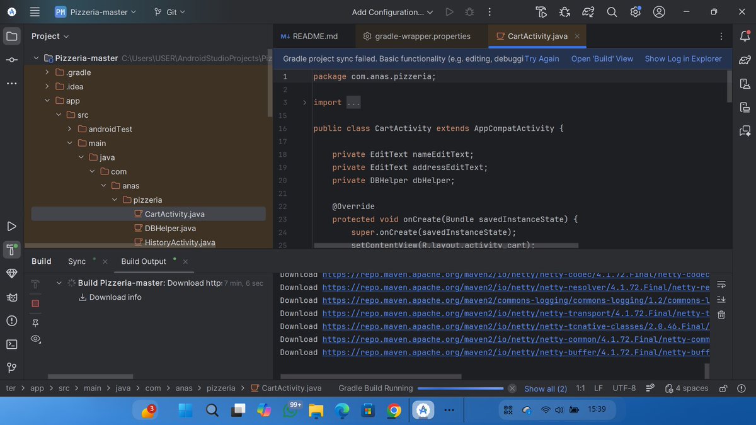Open the Device Manager tool window

pos(745,83)
